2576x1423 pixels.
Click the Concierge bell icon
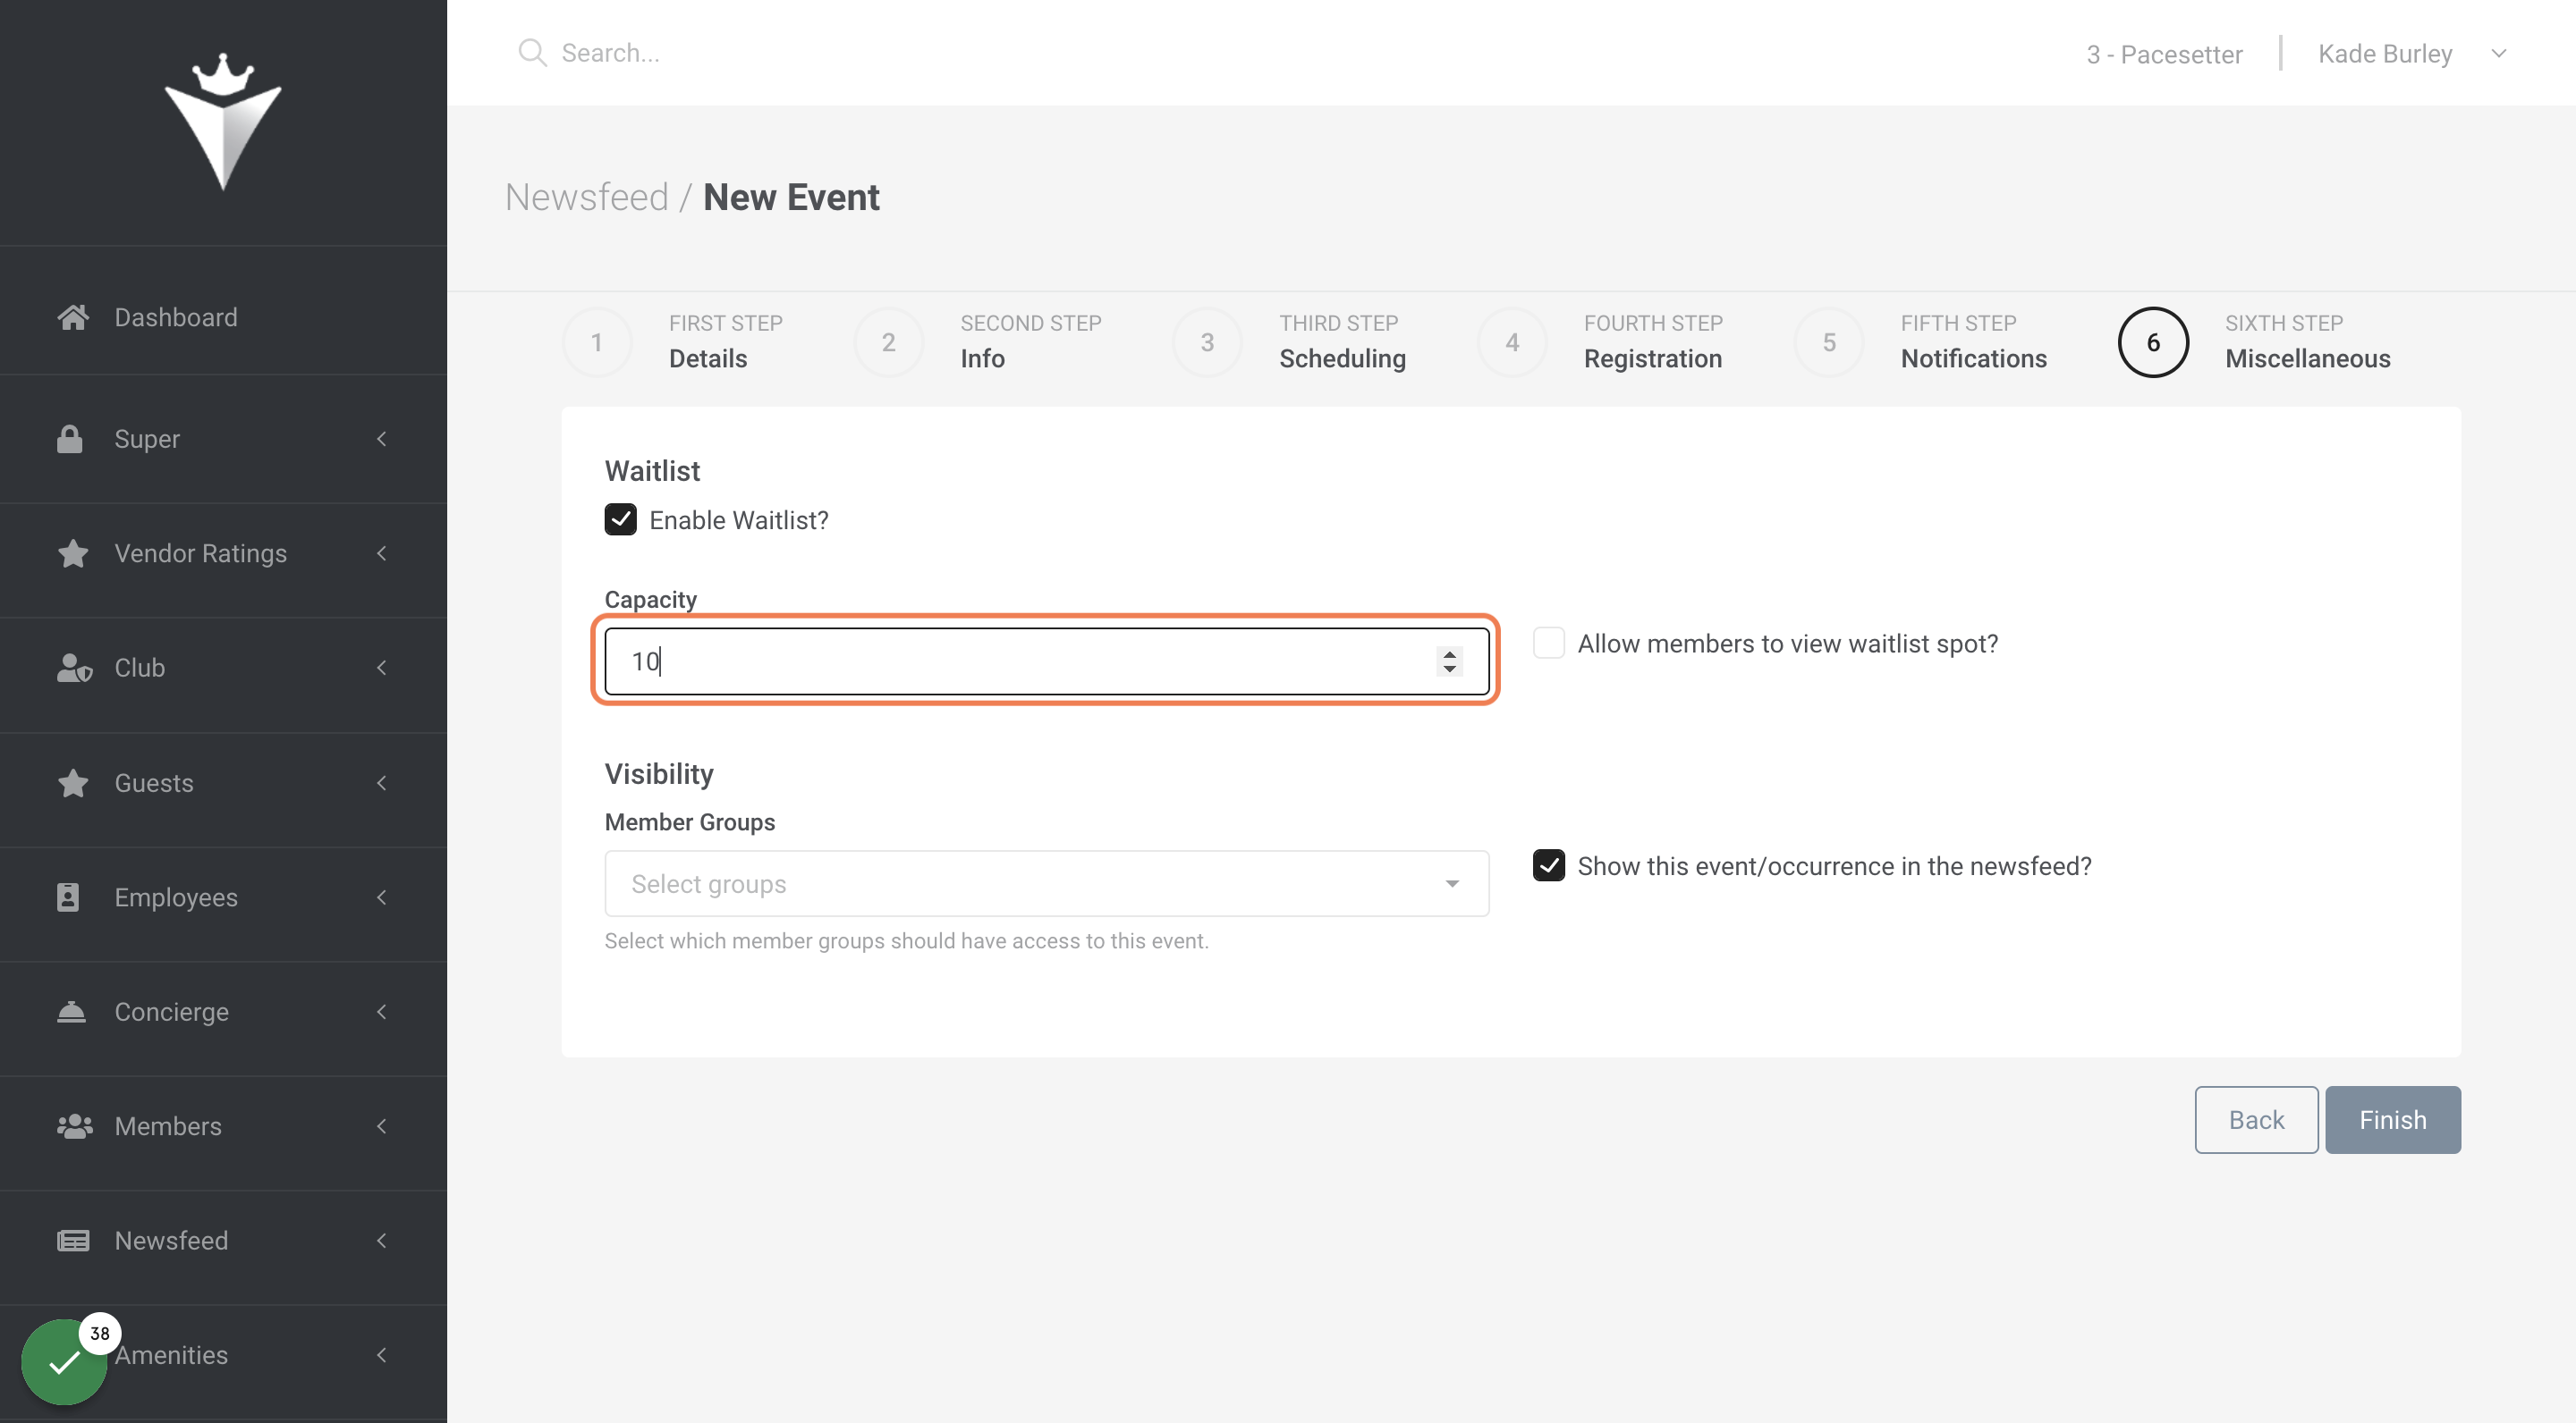(x=71, y=1011)
